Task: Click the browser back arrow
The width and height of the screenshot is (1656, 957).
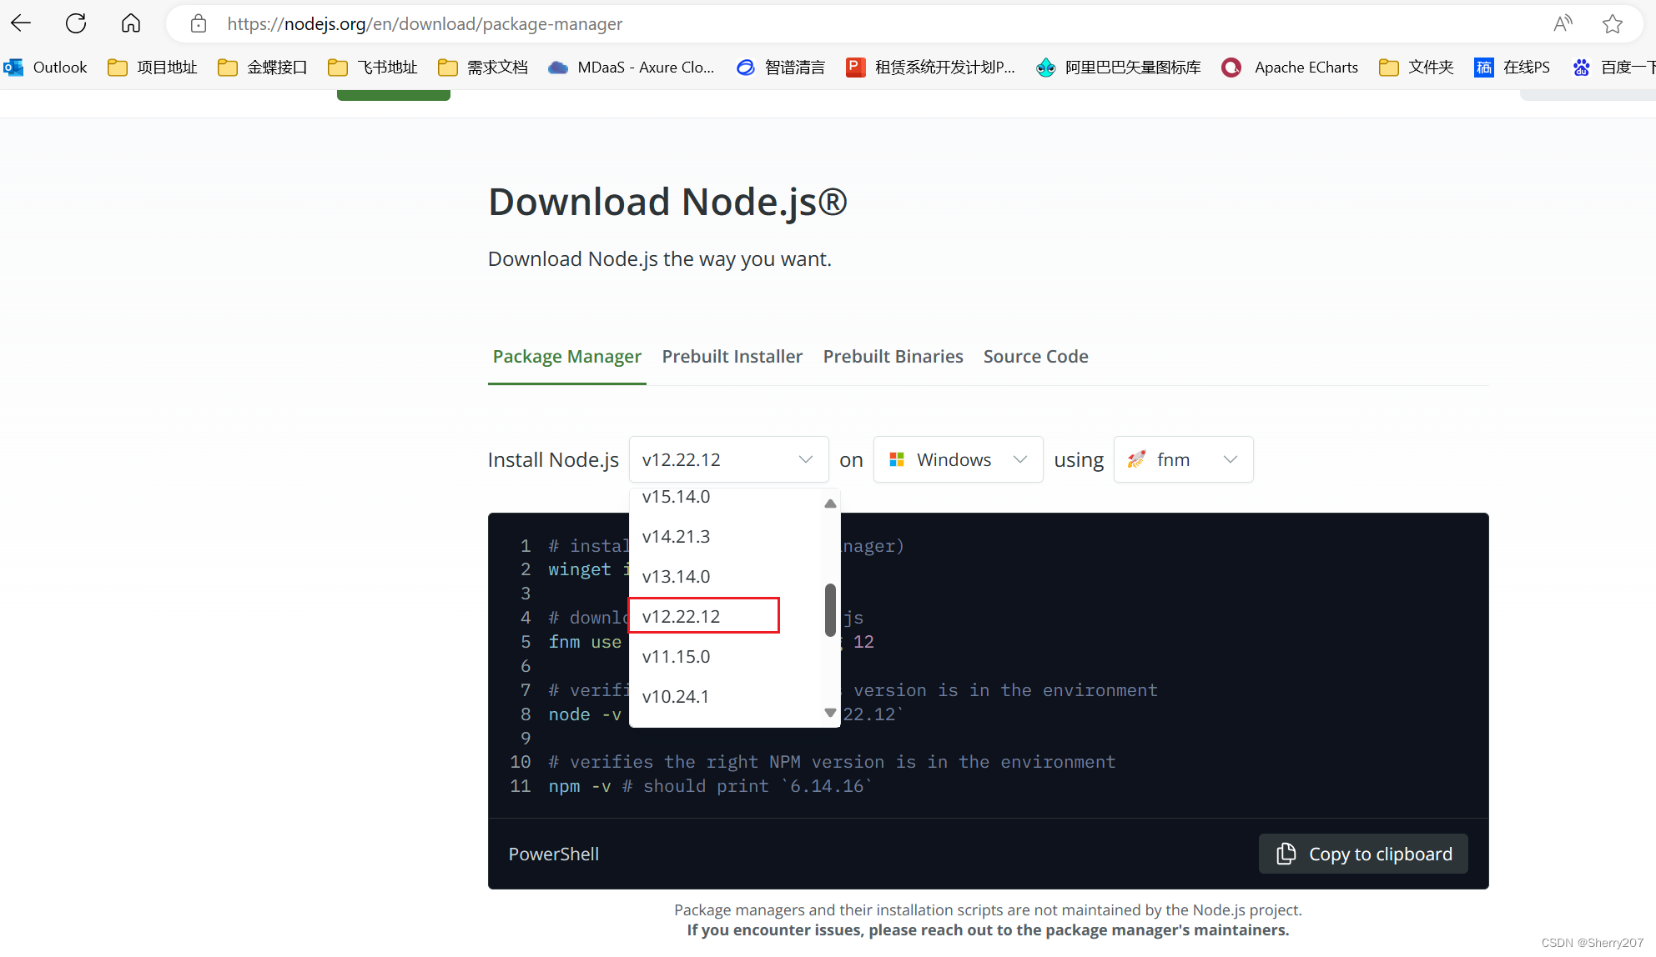Action: 22,23
